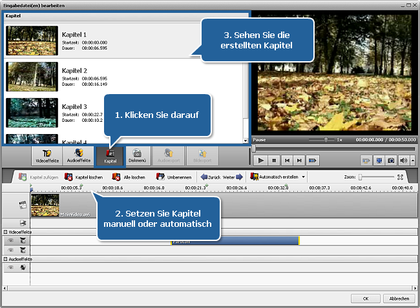This screenshot has height=308, width=420.
Task: Click the timeline scroll-right arrow
Action: click(415, 288)
